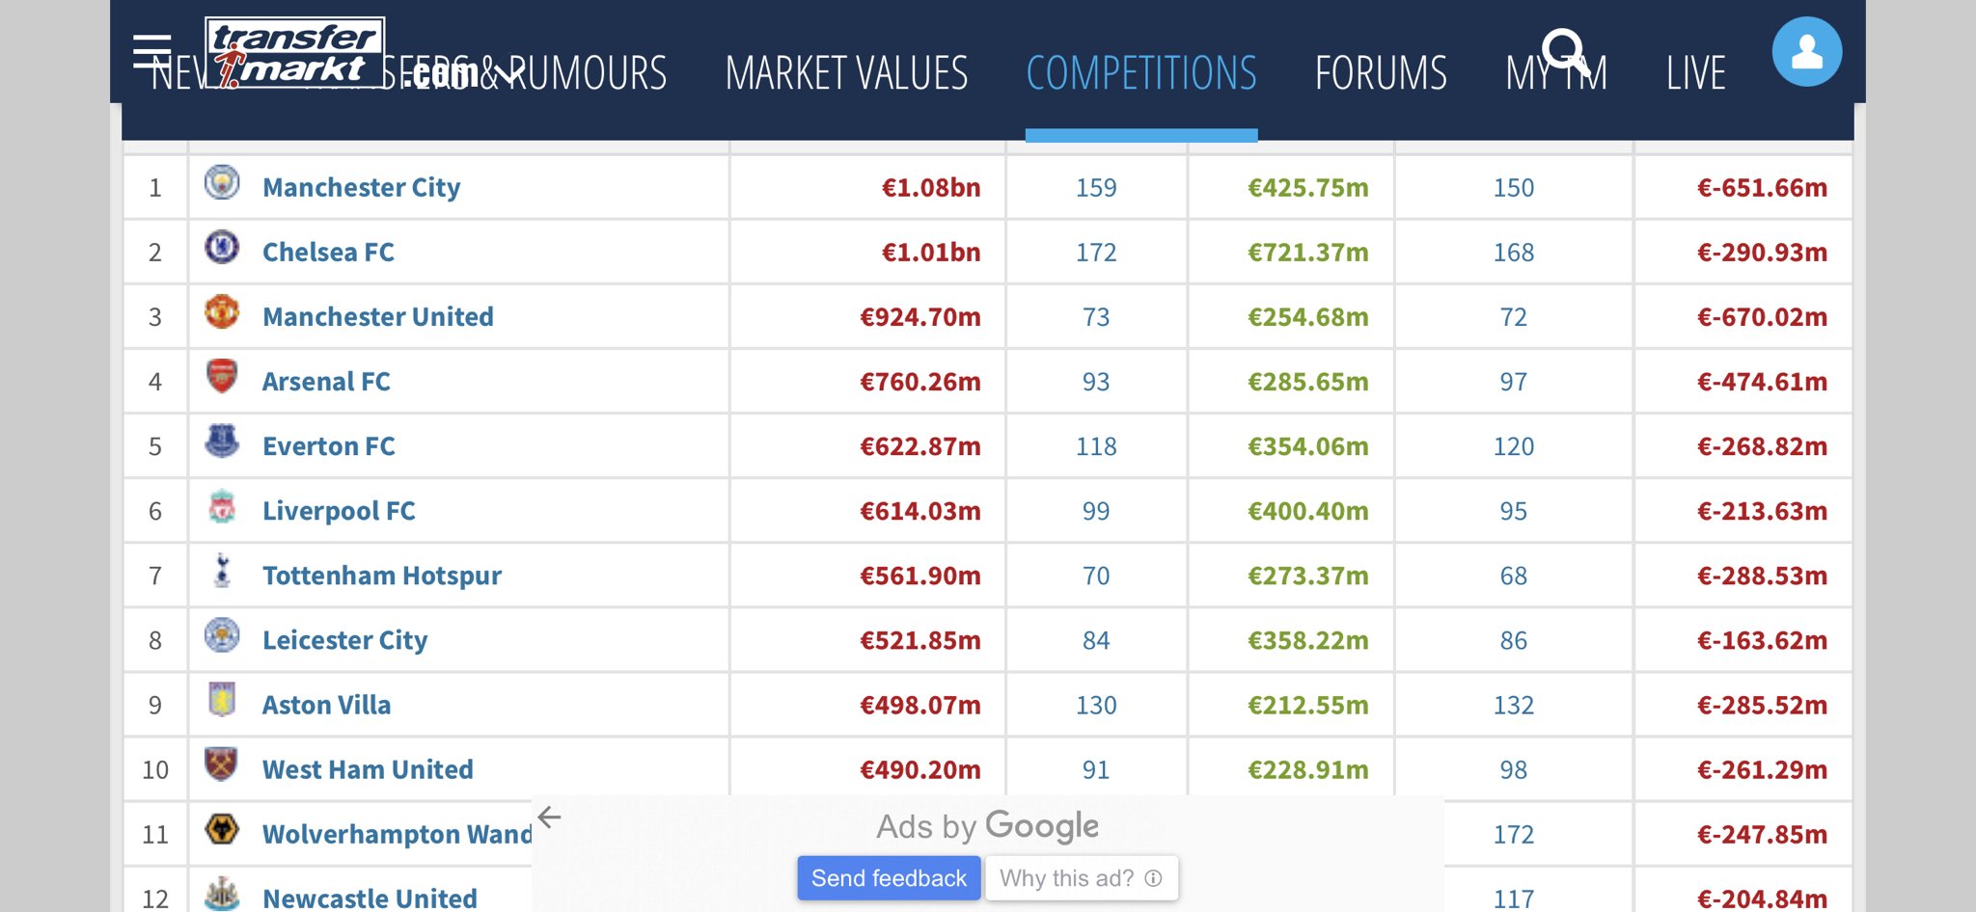Screen dimensions: 1976x912
Task: Click the Everton FC club crest
Action: click(x=222, y=442)
